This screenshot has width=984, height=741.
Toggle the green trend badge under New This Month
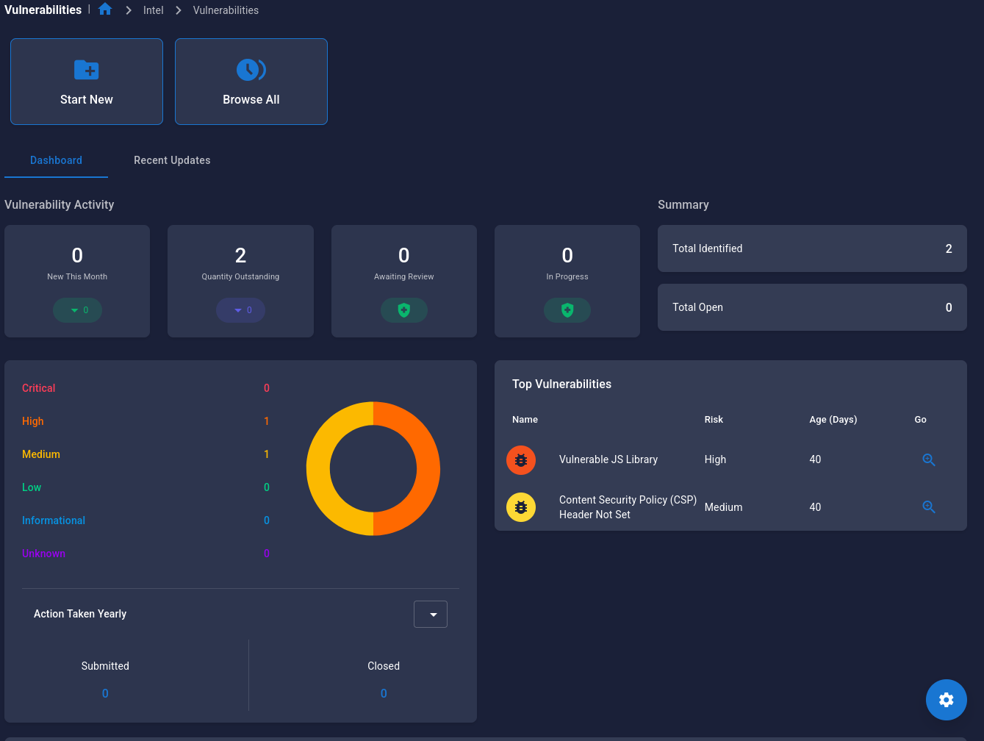click(x=77, y=309)
